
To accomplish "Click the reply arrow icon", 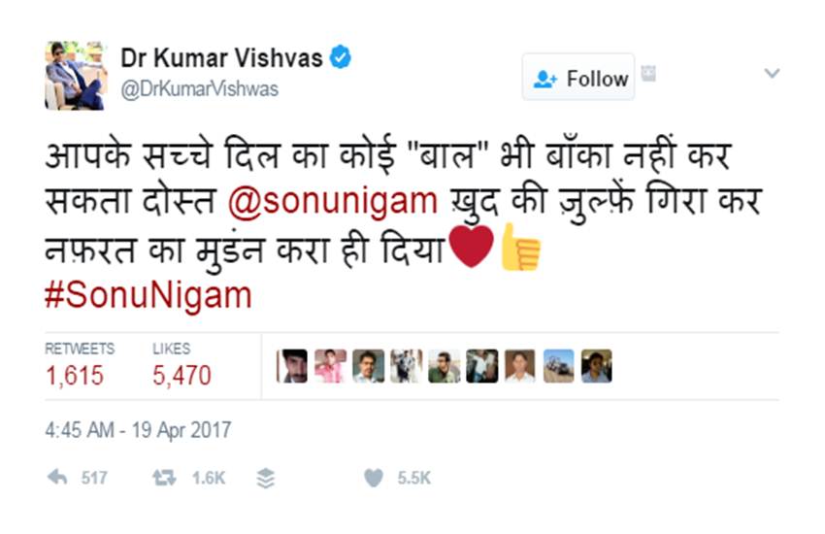I will (x=57, y=478).
